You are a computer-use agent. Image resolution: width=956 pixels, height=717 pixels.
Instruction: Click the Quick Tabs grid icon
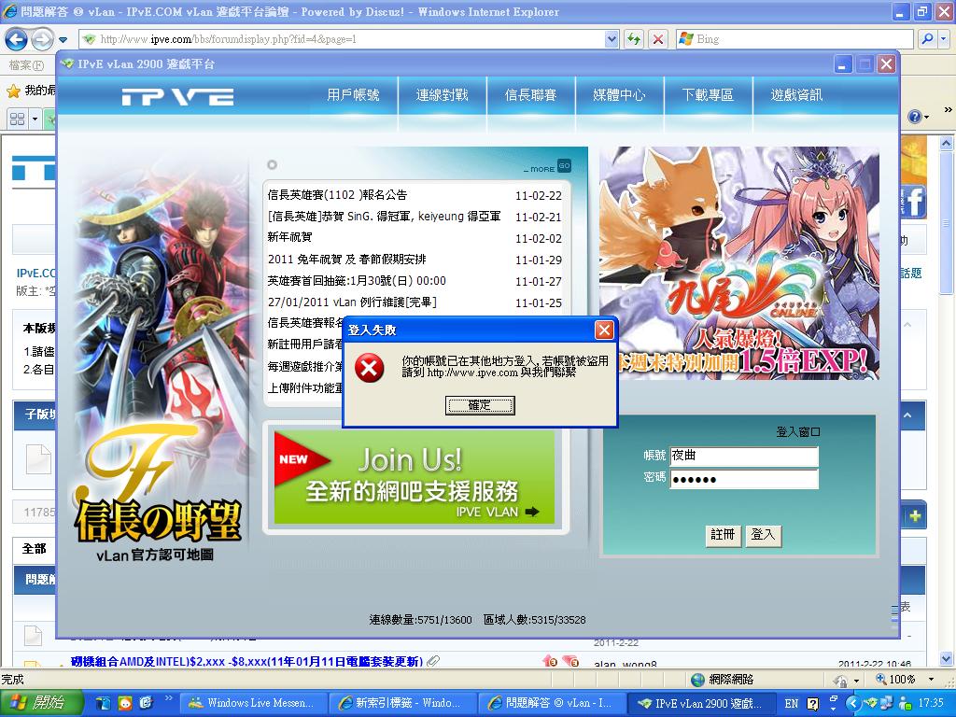pyautogui.click(x=17, y=119)
